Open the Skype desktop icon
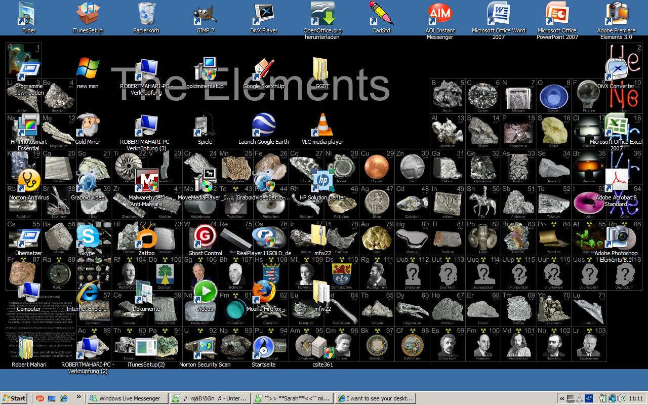This screenshot has width=648, height=405. pyautogui.click(x=87, y=237)
